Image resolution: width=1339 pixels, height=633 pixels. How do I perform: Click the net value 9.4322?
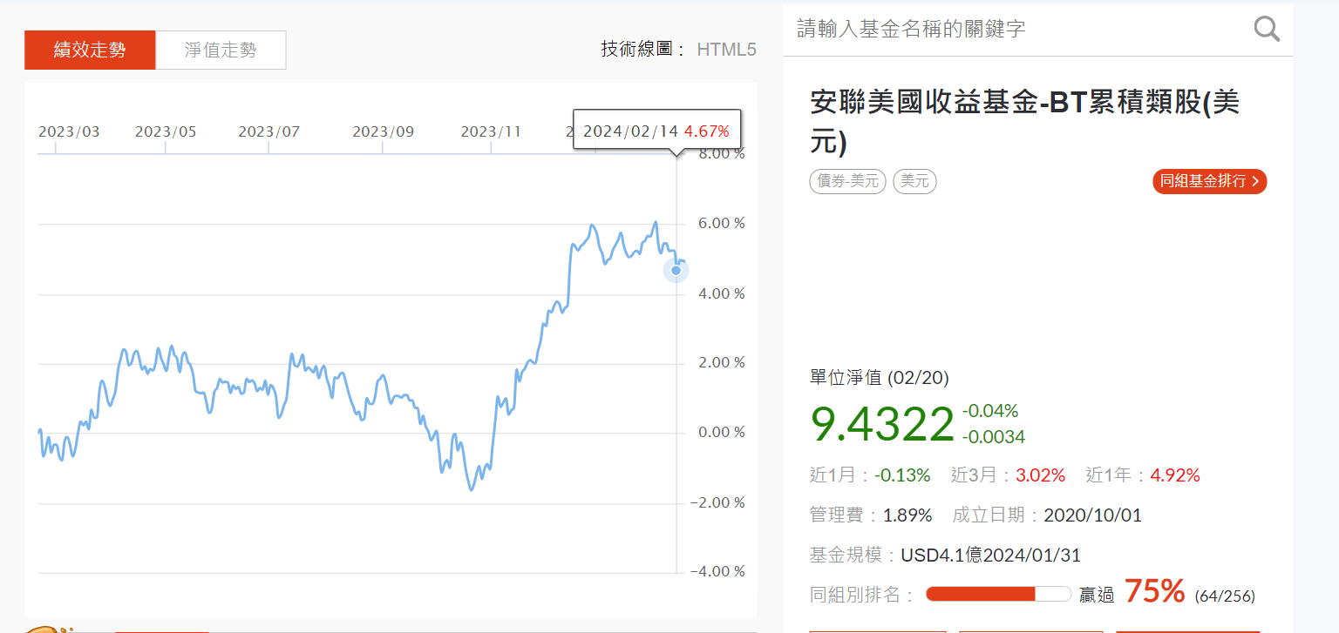(x=882, y=425)
